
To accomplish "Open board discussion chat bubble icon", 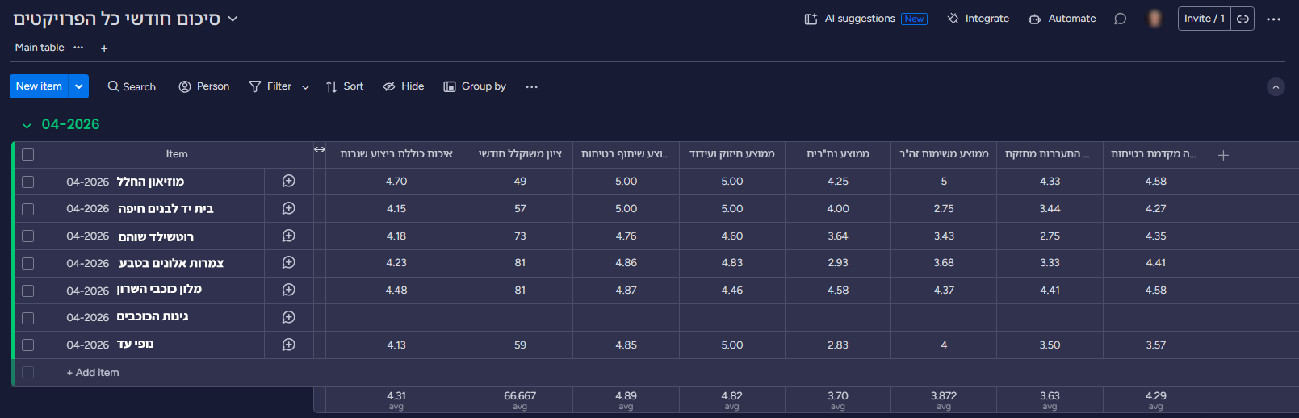I will (1121, 19).
